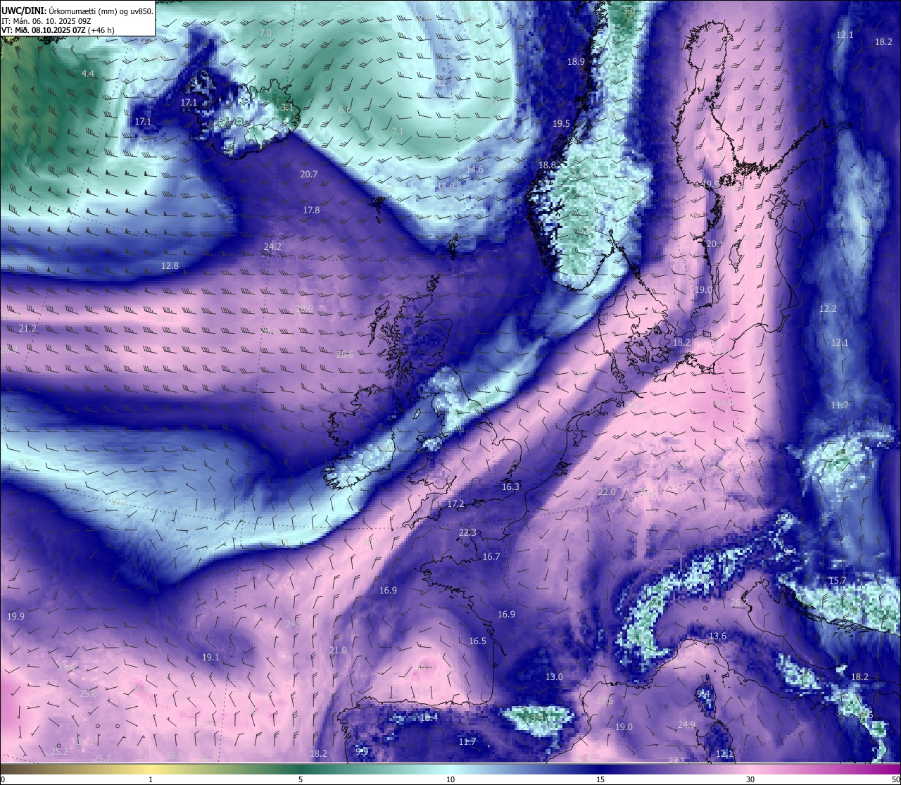Click the color scale tick labeled 1
The width and height of the screenshot is (901, 785).
click(151, 779)
